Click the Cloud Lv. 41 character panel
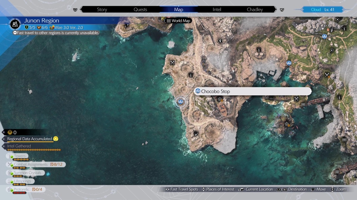This screenshot has width=357, height=200. [x=322, y=9]
